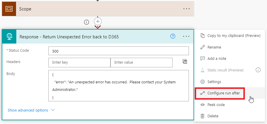Open the Scope action ellipsis menu
The width and height of the screenshot is (267, 124).
click(x=186, y=9)
